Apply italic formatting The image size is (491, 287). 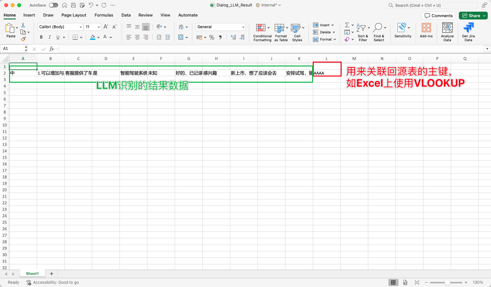click(49, 37)
